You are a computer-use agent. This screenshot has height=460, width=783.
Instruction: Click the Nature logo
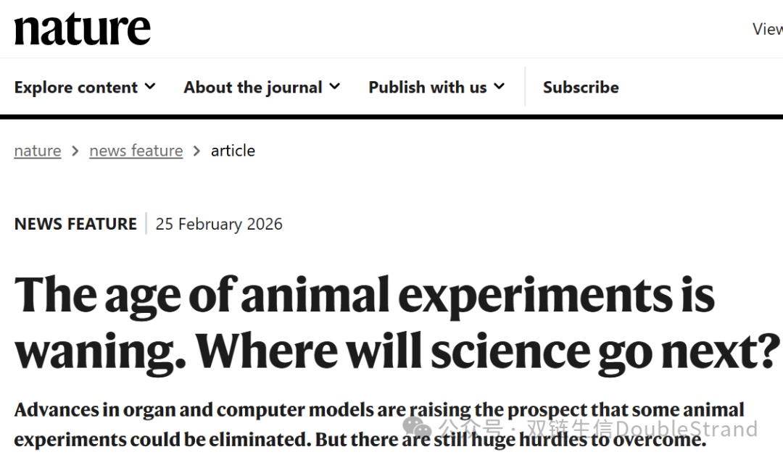pyautogui.click(x=83, y=29)
